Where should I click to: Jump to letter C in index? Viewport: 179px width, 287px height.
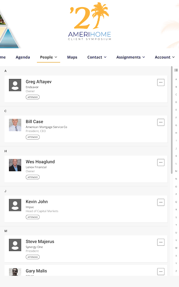tap(176, 95)
